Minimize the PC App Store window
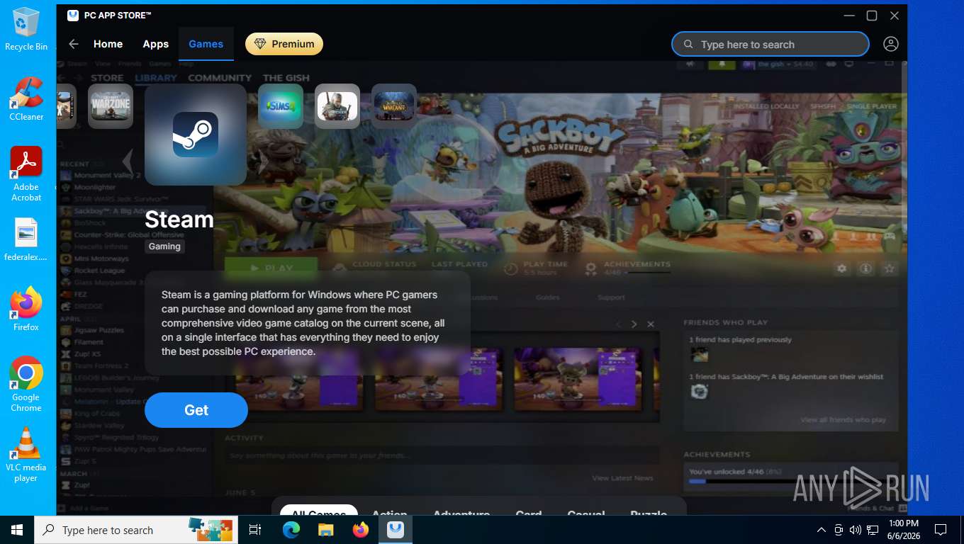964x544 pixels. [849, 16]
